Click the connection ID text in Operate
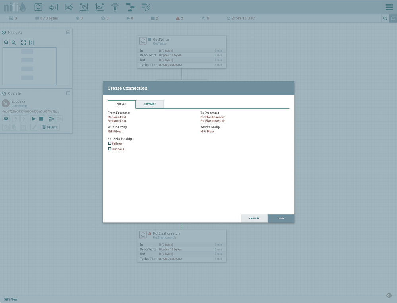This screenshot has width=397, height=303. pyautogui.click(x=31, y=111)
